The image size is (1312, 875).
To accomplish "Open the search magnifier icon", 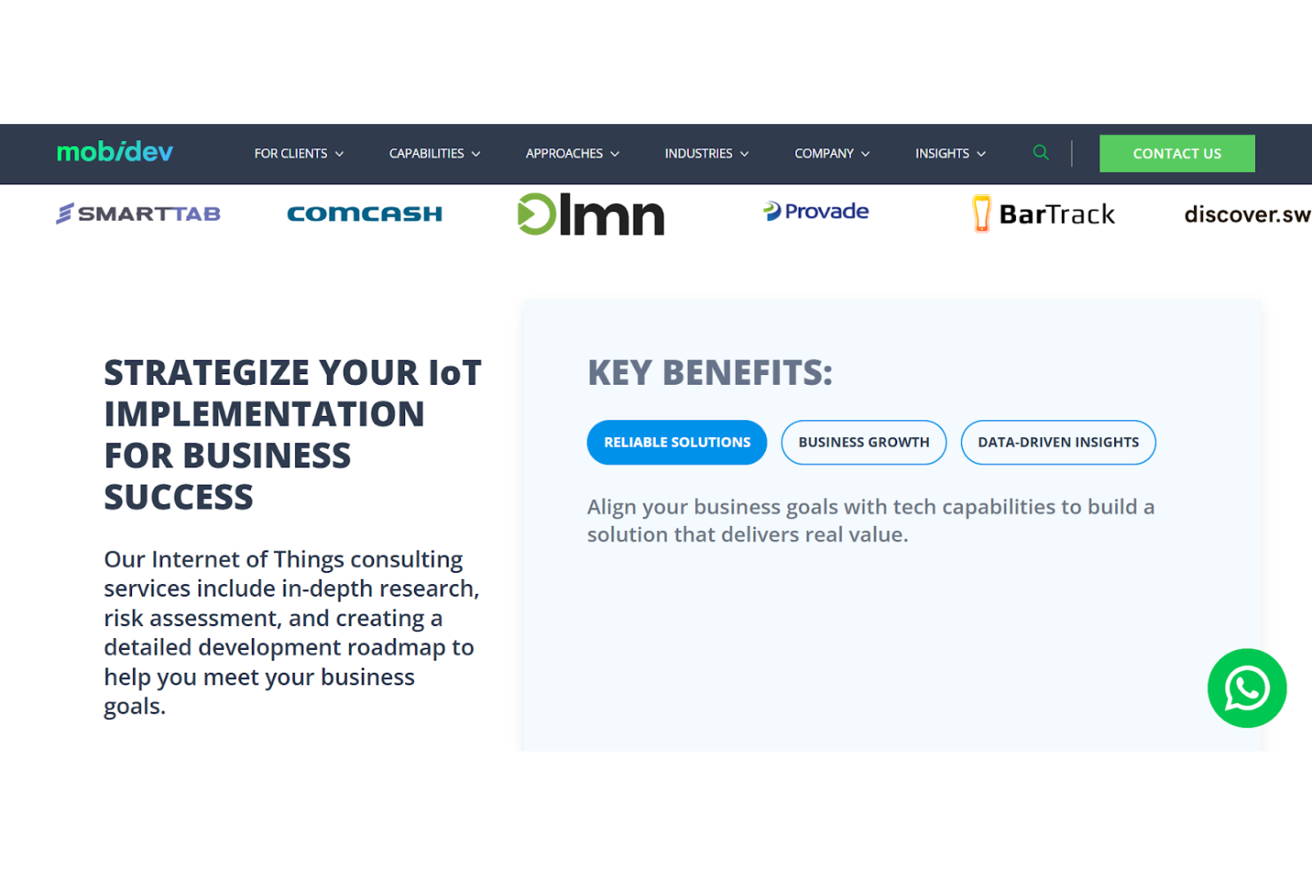I will click(x=1041, y=152).
